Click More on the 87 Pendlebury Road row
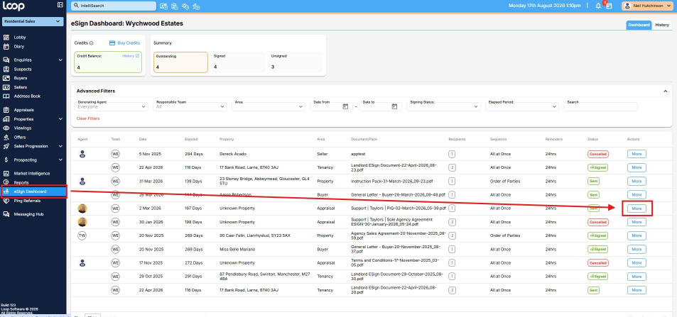The image size is (677, 317). 637,277
